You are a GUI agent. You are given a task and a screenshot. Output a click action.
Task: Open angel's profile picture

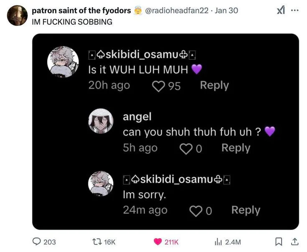(x=101, y=122)
